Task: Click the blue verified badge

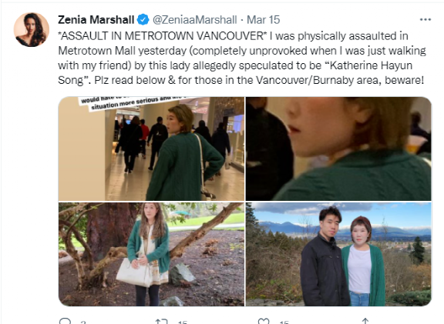Action: [x=143, y=20]
